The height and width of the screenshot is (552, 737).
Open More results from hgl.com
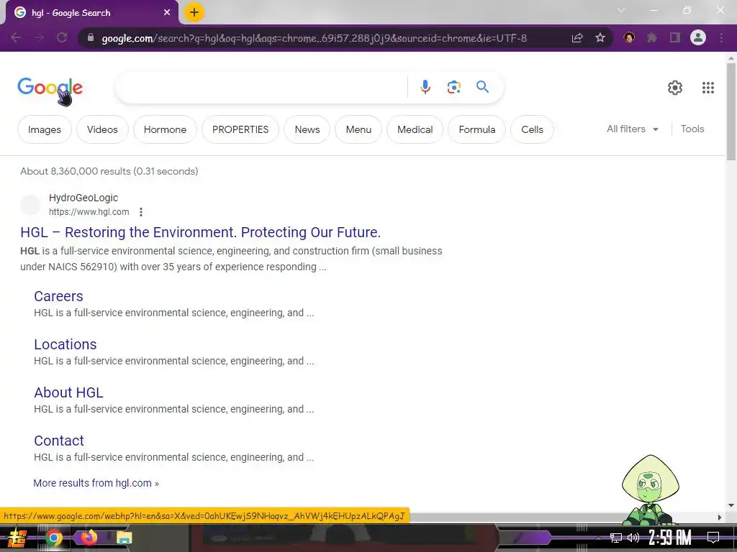(x=96, y=483)
